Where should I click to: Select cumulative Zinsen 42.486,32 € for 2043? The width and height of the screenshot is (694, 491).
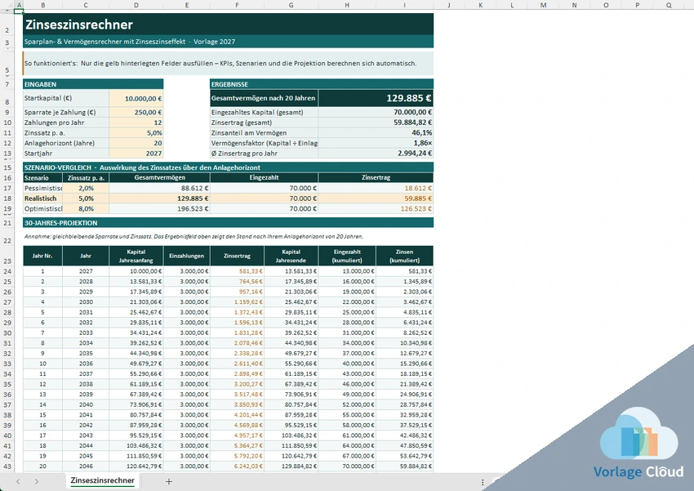(x=404, y=435)
